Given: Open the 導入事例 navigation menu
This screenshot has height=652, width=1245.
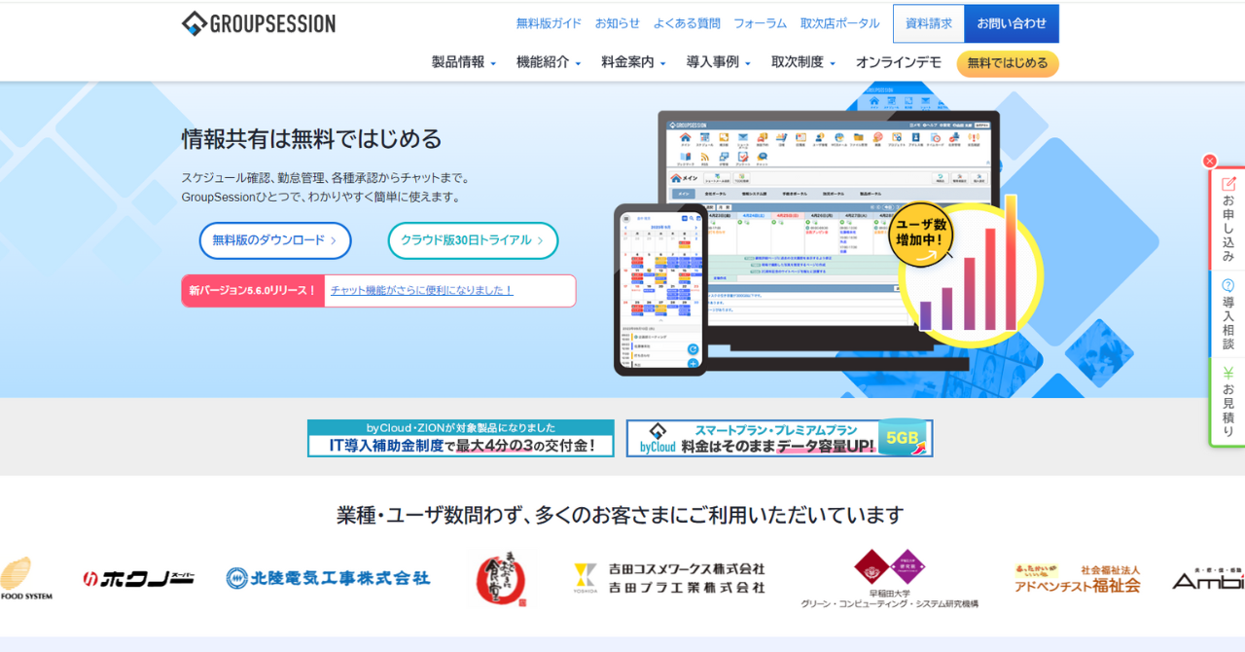Looking at the screenshot, I should coord(718,62).
